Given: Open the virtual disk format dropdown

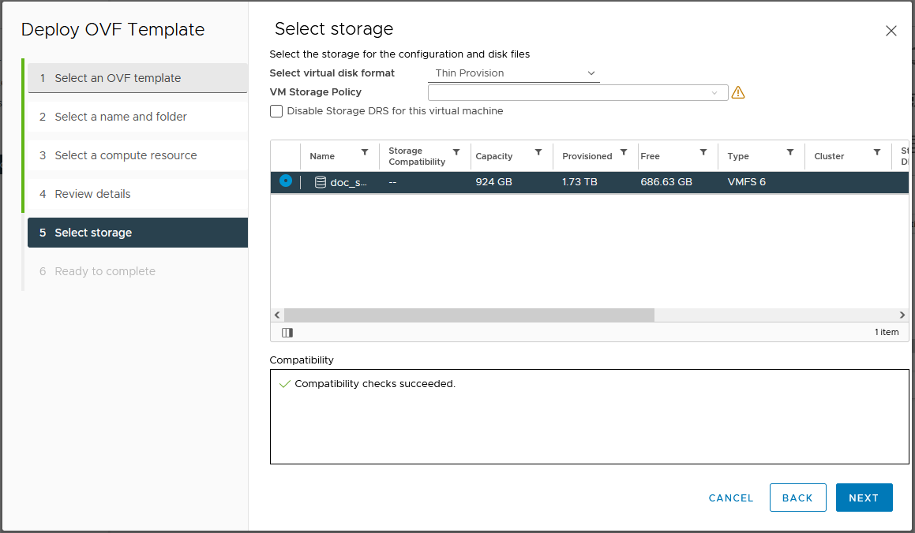Looking at the screenshot, I should pos(513,73).
